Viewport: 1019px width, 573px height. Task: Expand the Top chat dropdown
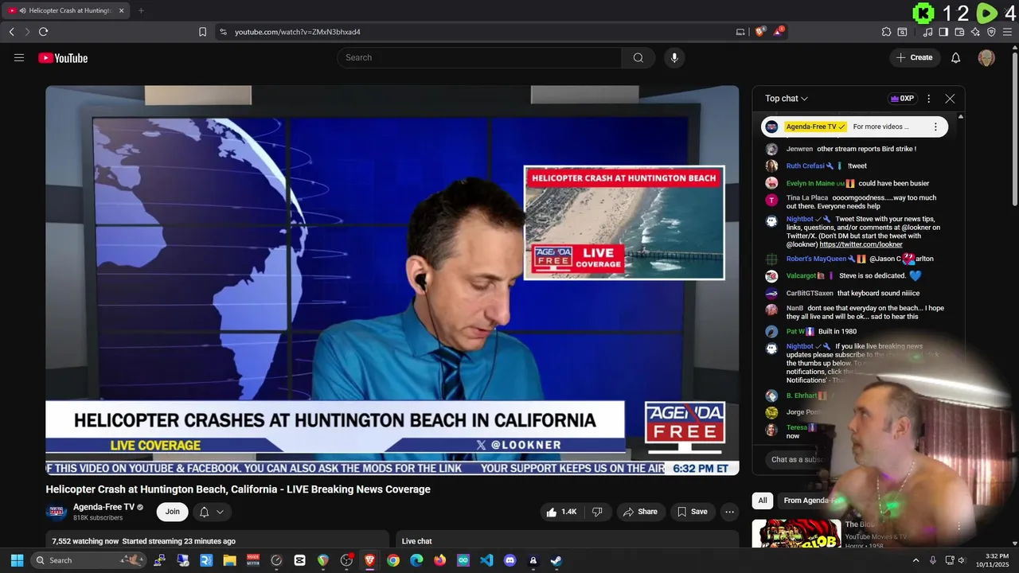click(787, 99)
